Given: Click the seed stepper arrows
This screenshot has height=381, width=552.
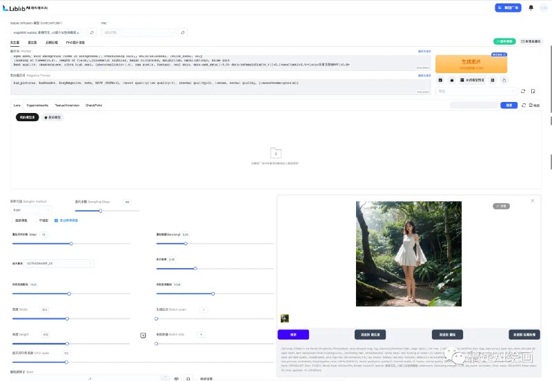Looking at the screenshot, I should pos(165,378).
